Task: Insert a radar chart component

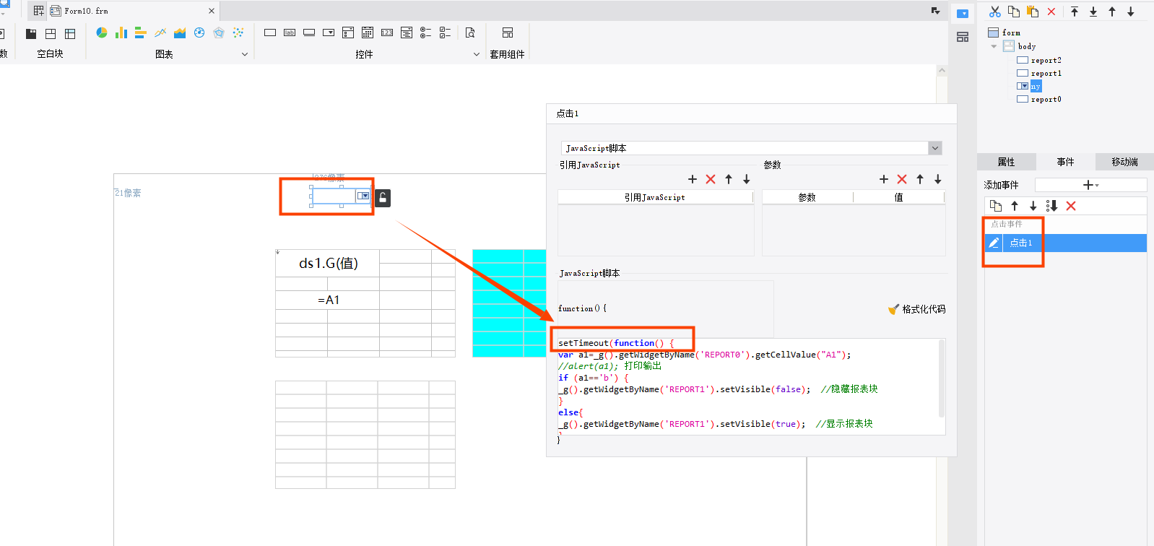Action: [219, 33]
